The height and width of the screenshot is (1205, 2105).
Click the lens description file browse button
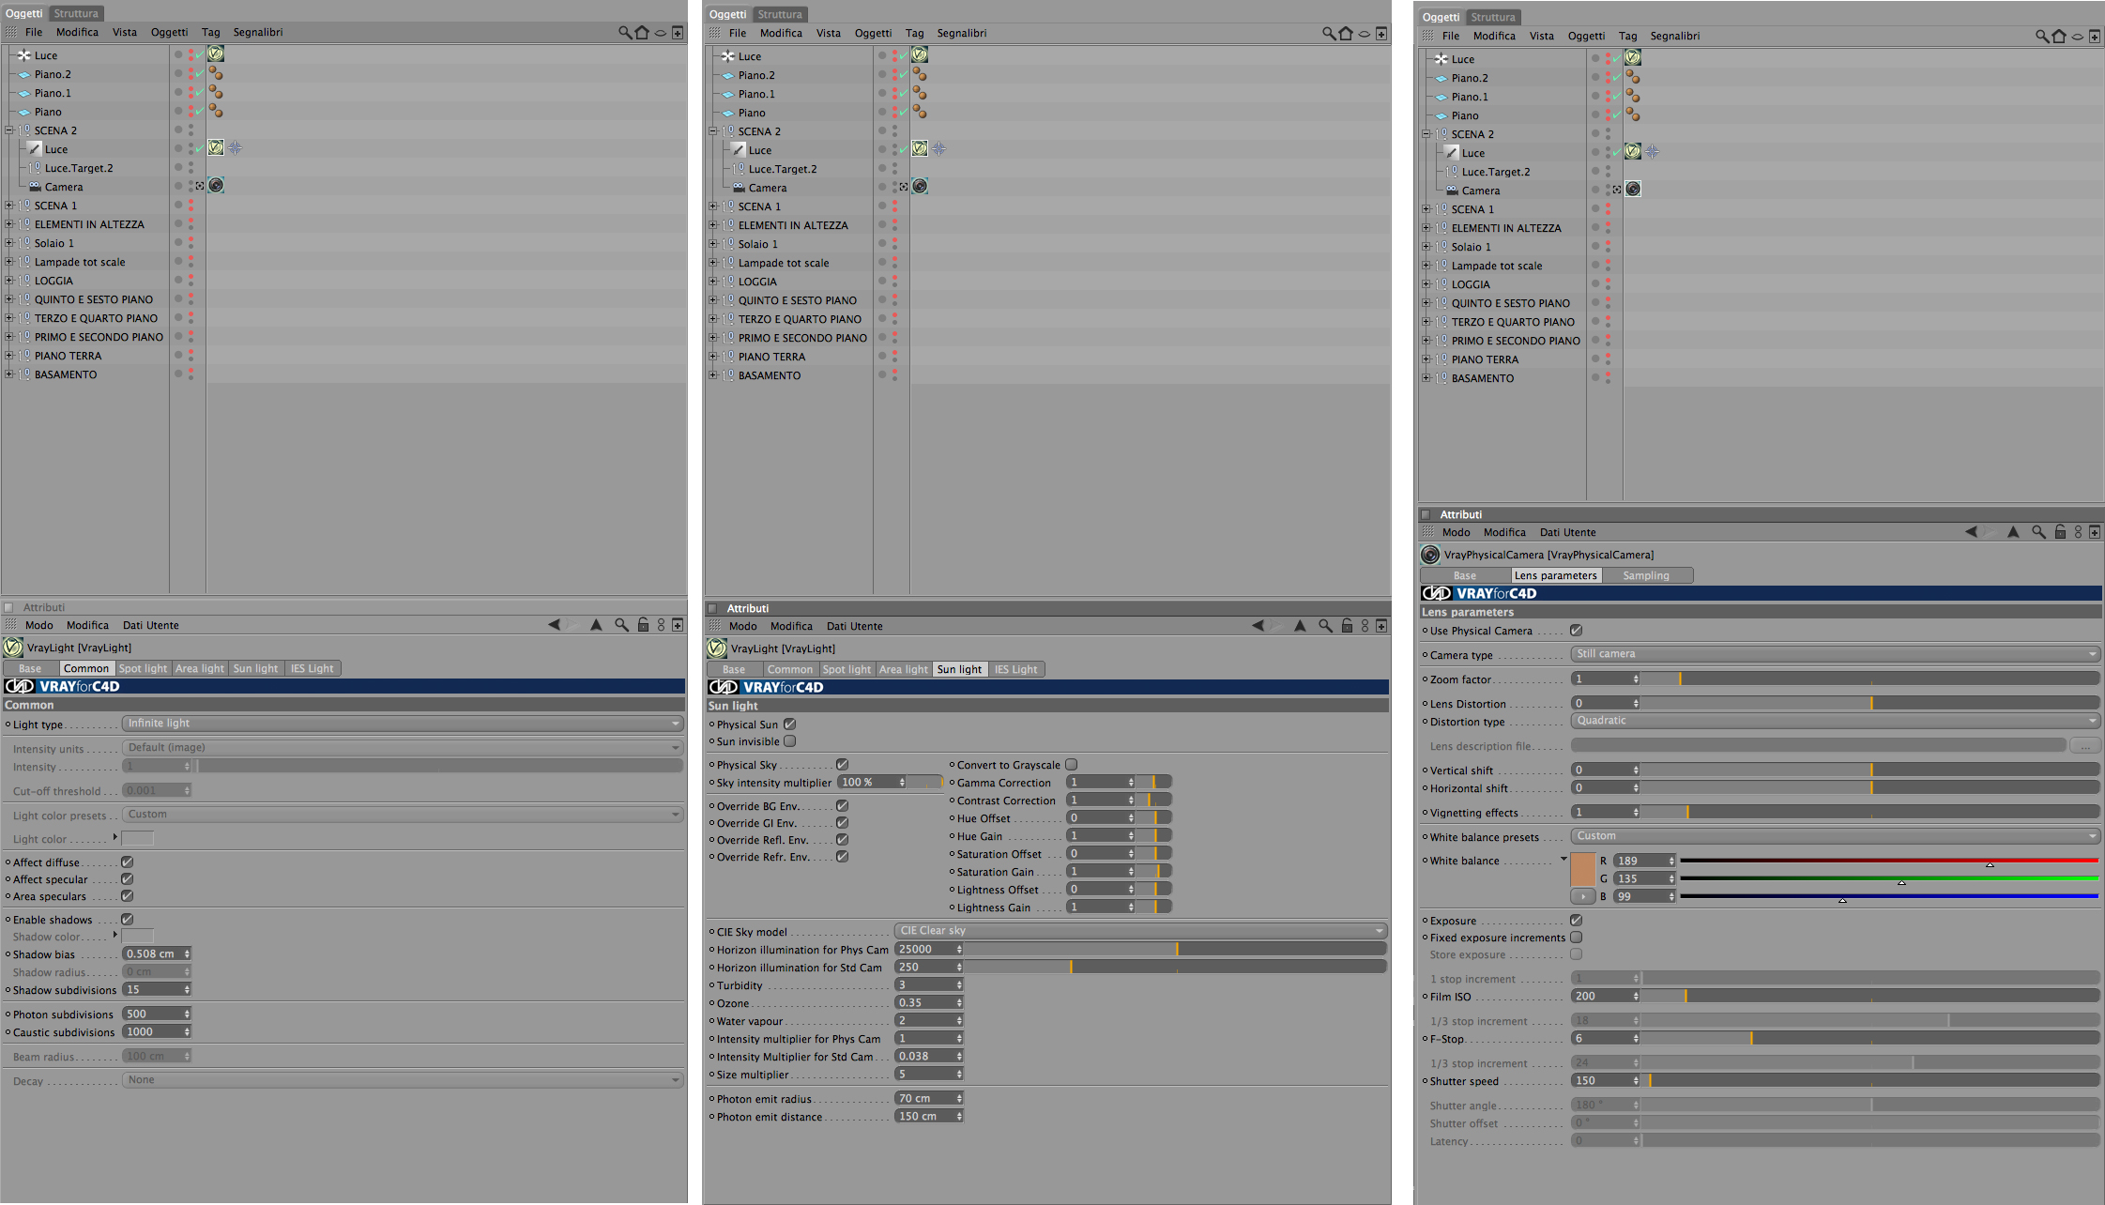(2084, 746)
